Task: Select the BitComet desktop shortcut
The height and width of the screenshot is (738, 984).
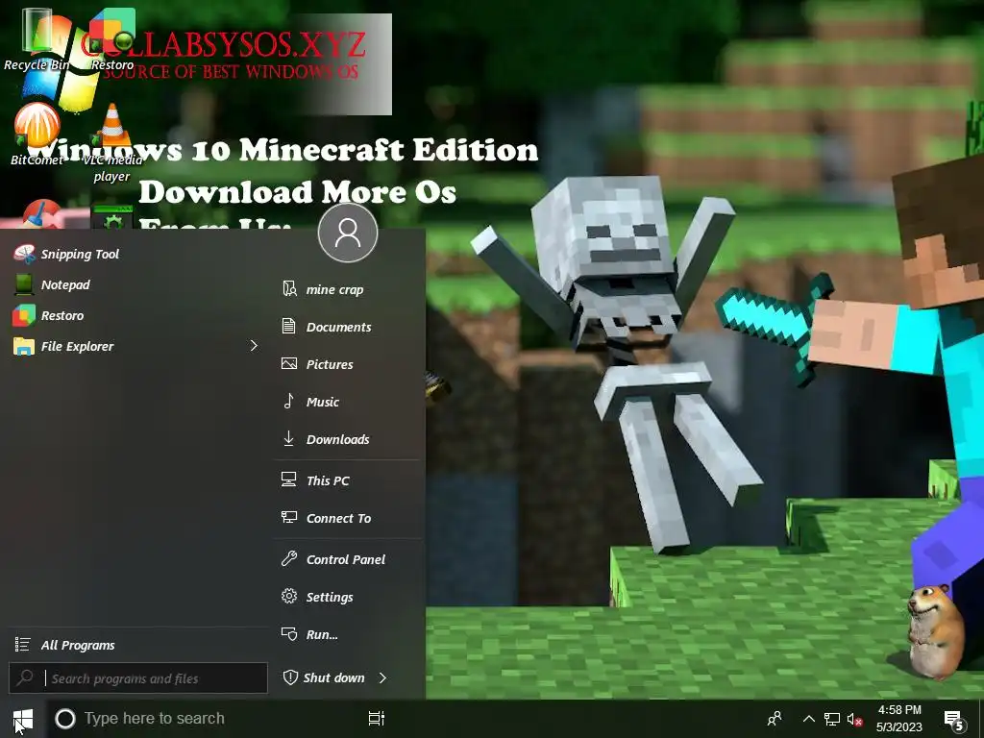Action: click(37, 135)
